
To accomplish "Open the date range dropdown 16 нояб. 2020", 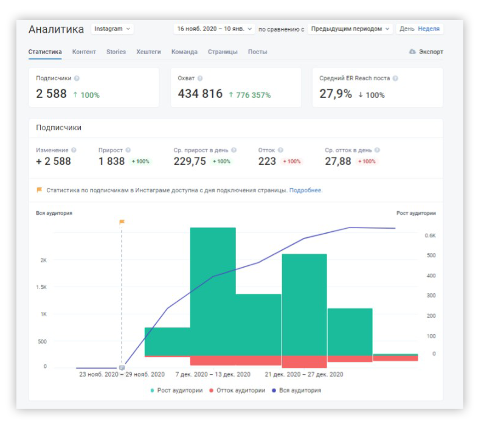I will 214,29.
